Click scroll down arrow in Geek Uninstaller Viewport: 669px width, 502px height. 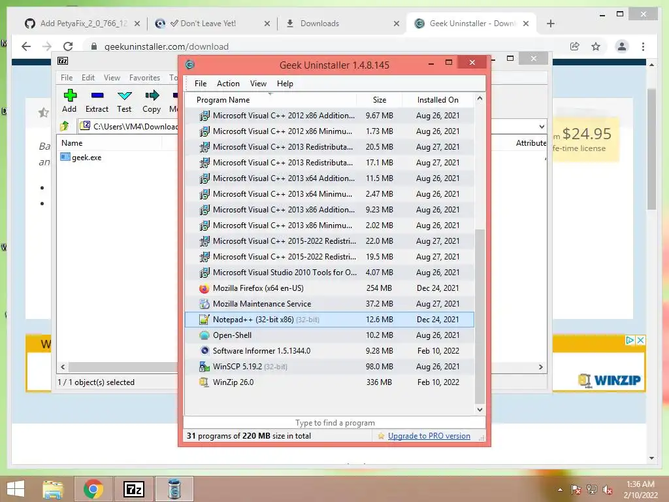(x=480, y=409)
